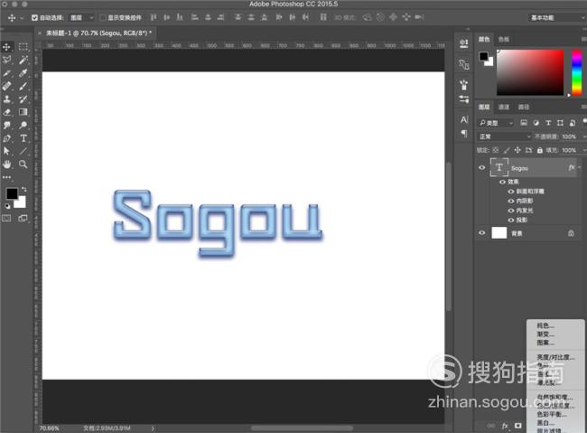587x433 pixels.
Task: Select the Move tool in toolbox
Action: pos(6,47)
